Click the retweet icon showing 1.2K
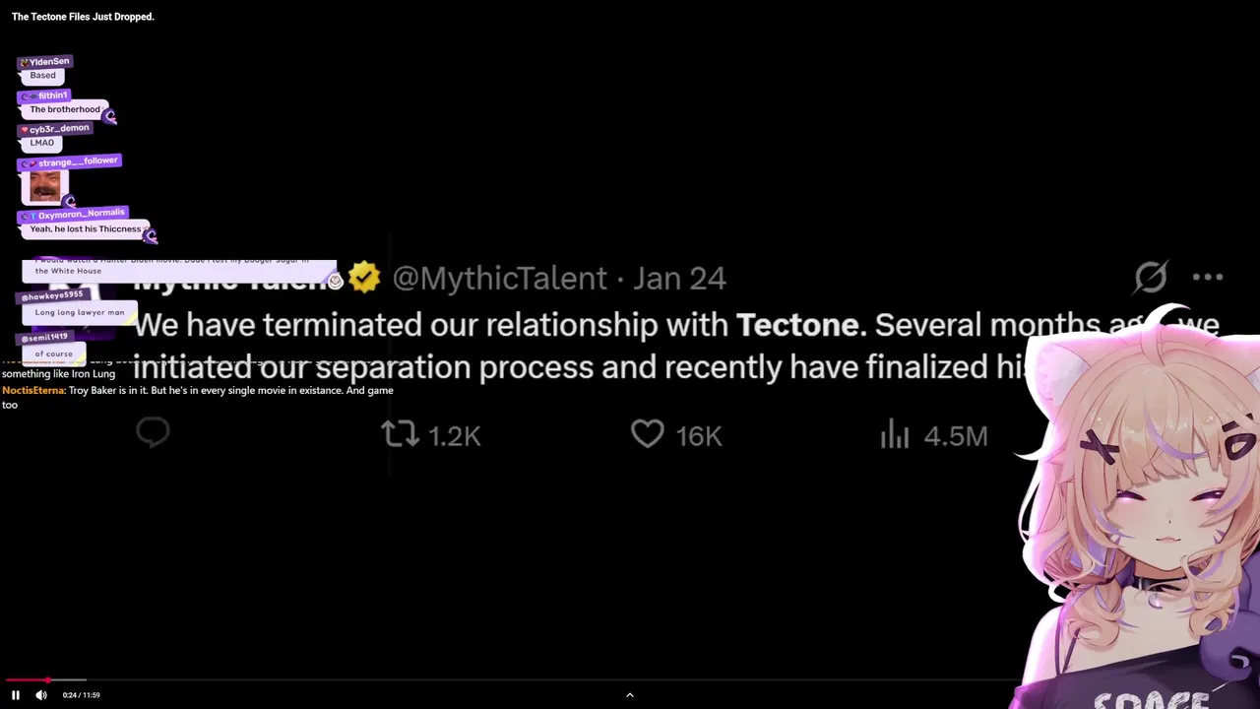 coord(400,434)
